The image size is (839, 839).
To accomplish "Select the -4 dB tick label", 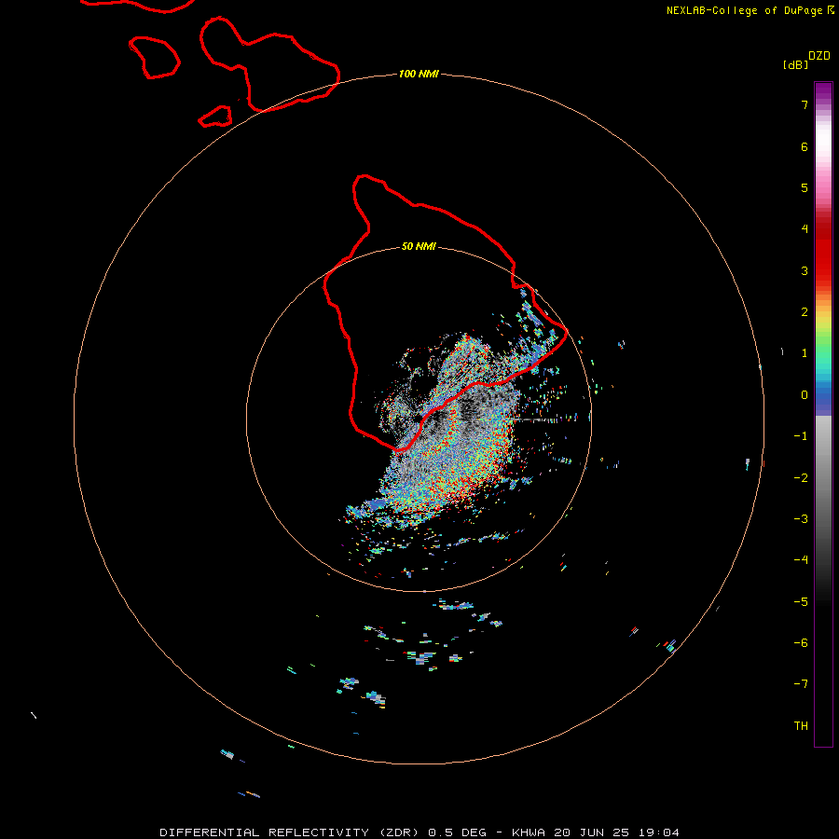I will tap(801, 559).
